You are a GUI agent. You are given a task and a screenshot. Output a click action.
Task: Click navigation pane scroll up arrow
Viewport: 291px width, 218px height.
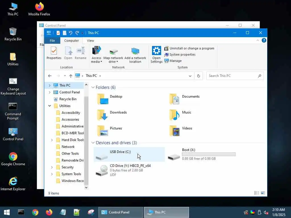click(x=86, y=85)
